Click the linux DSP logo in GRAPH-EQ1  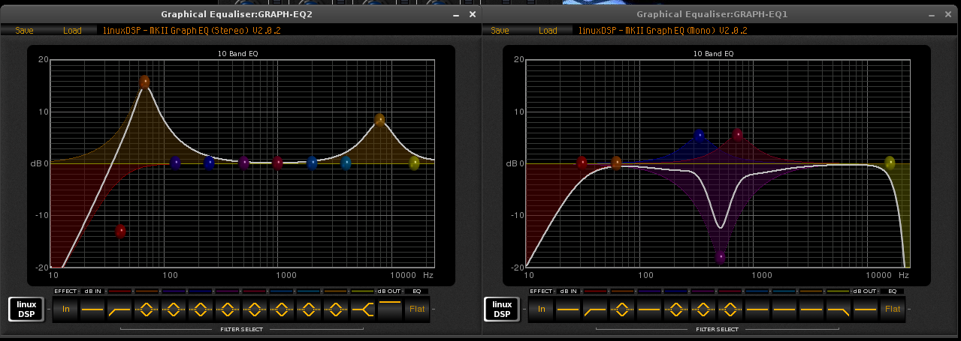tap(502, 309)
